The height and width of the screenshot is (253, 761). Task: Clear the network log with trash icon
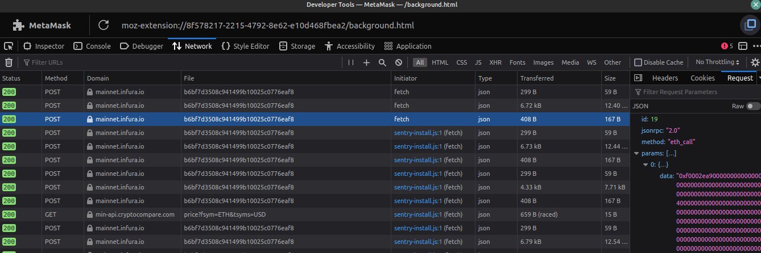[9, 62]
